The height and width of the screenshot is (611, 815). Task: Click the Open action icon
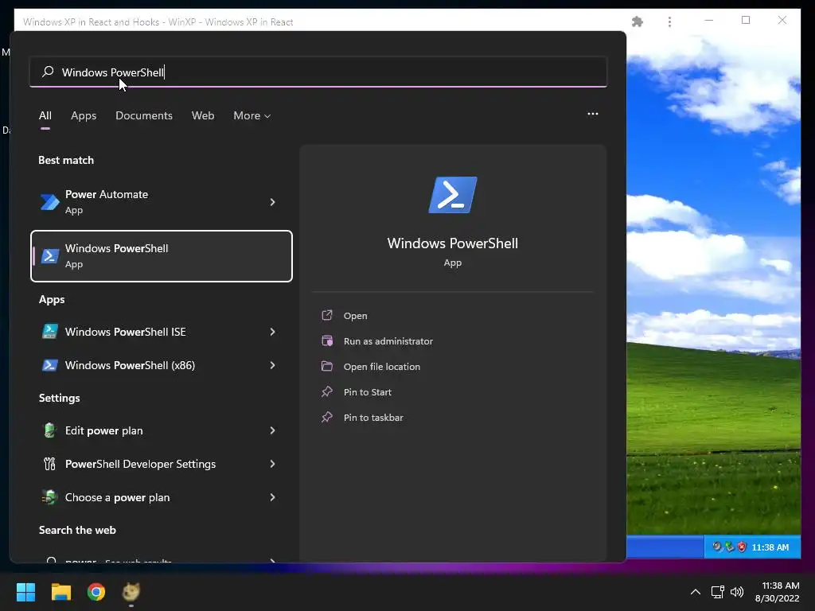pos(327,315)
